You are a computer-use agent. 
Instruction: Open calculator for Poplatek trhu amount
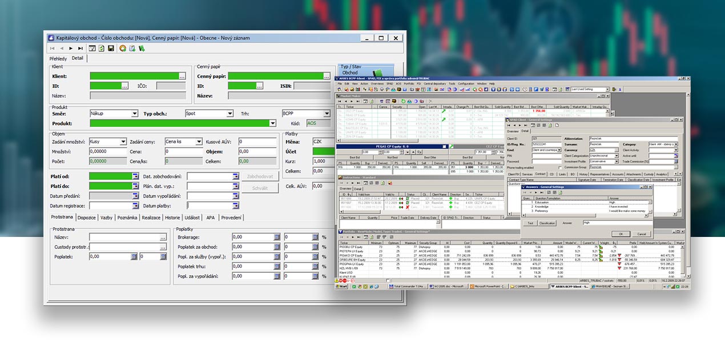click(x=277, y=267)
